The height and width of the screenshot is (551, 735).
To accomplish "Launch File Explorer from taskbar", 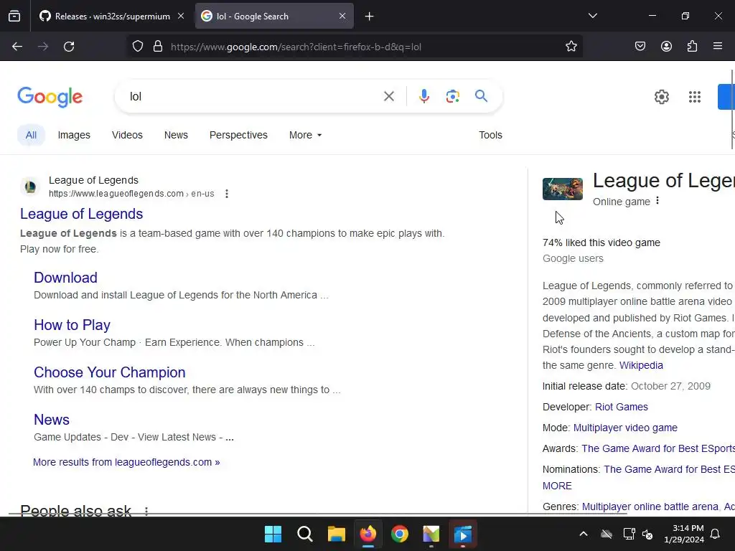I will [337, 534].
